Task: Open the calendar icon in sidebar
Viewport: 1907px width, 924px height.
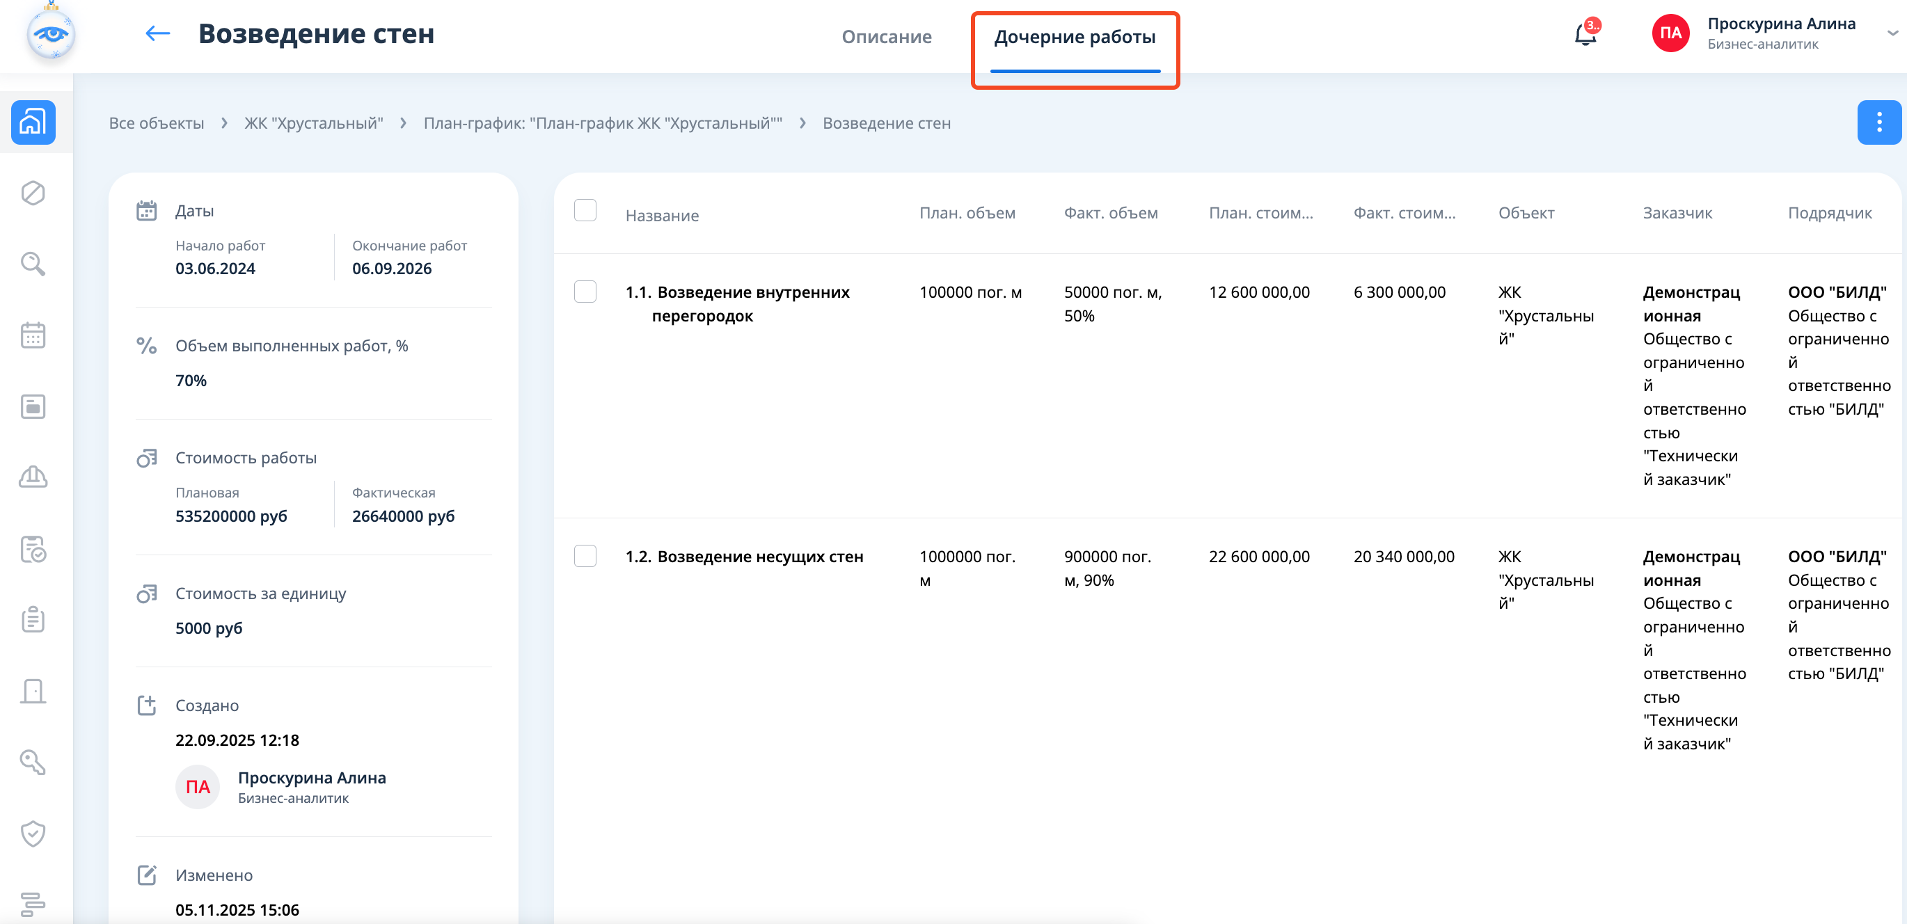Action: click(33, 335)
